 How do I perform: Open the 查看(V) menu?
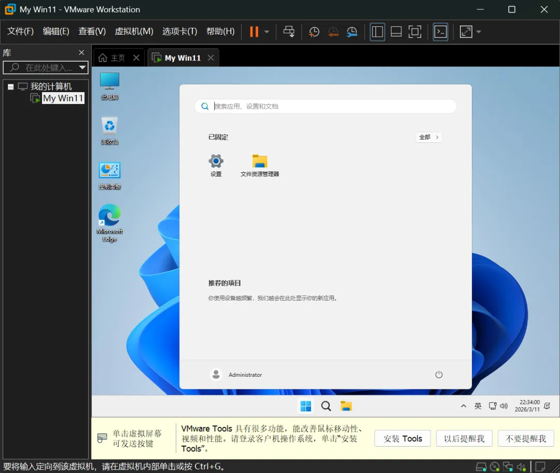[x=92, y=32]
